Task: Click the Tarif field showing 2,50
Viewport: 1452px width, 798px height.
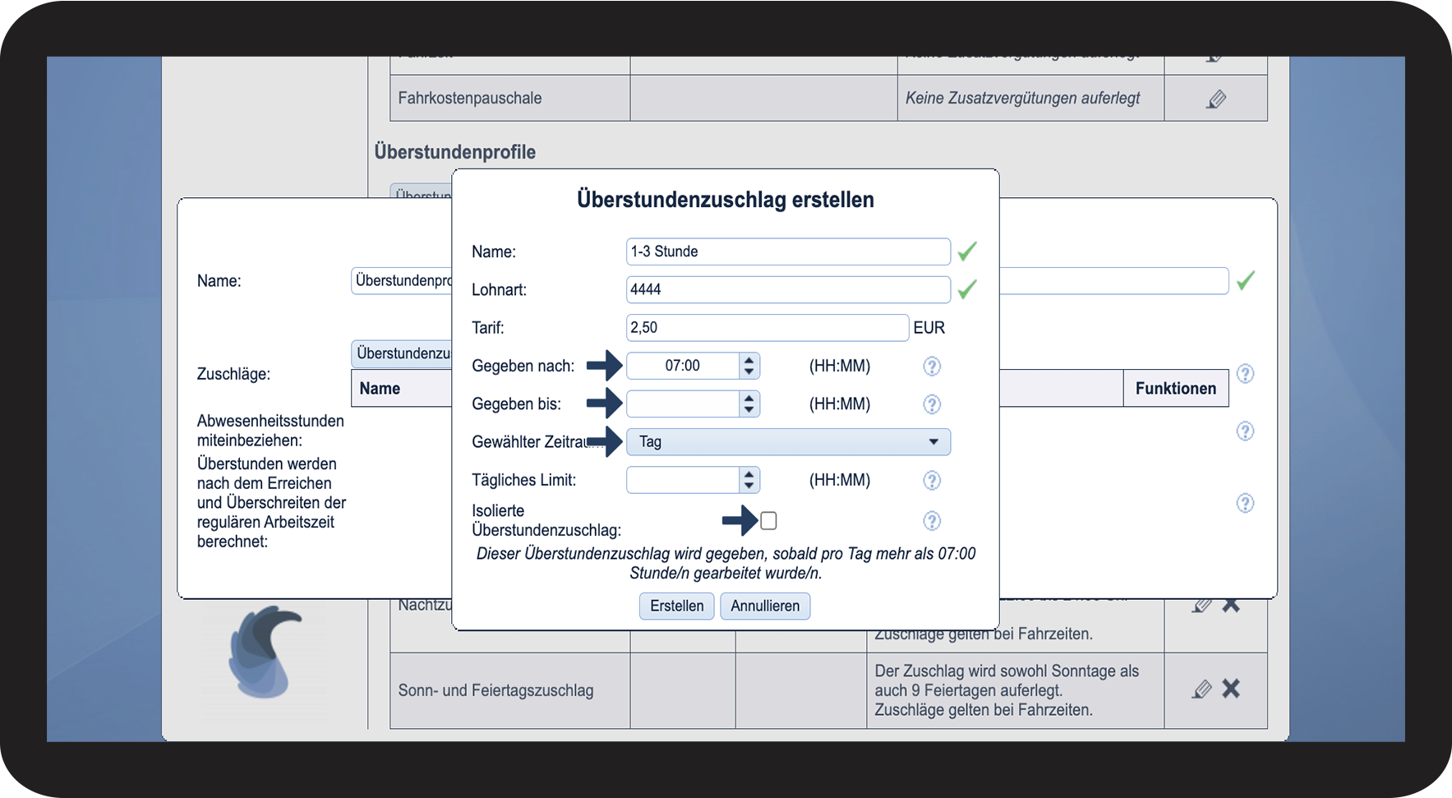Action: (767, 328)
